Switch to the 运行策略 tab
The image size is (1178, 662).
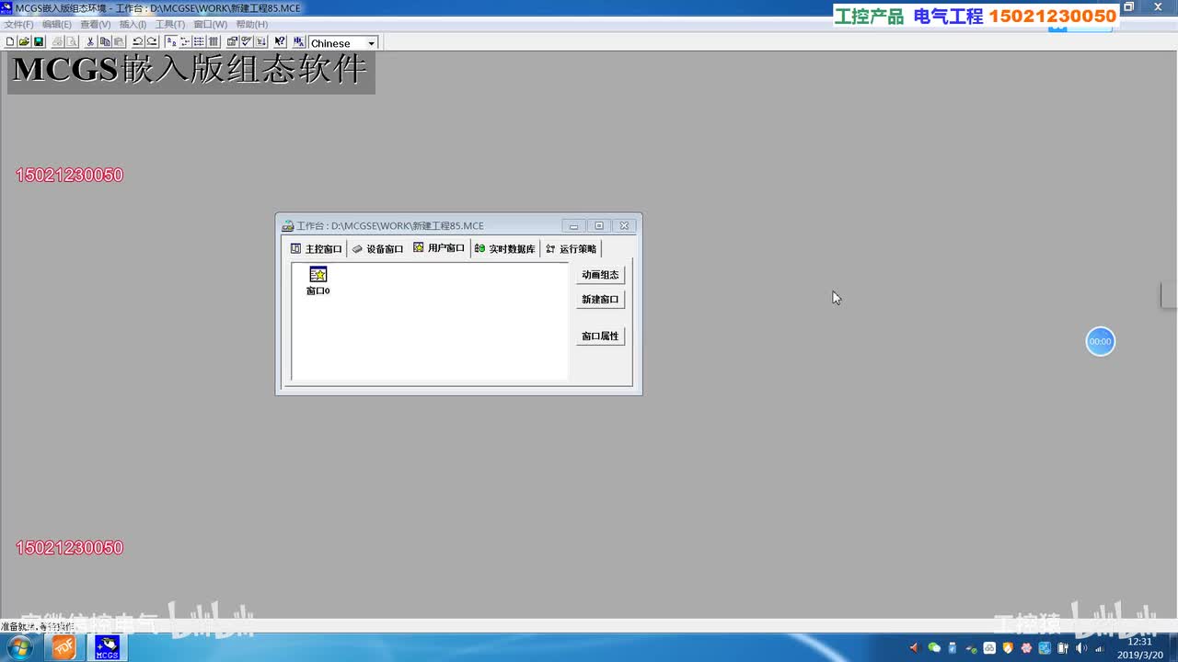(571, 249)
